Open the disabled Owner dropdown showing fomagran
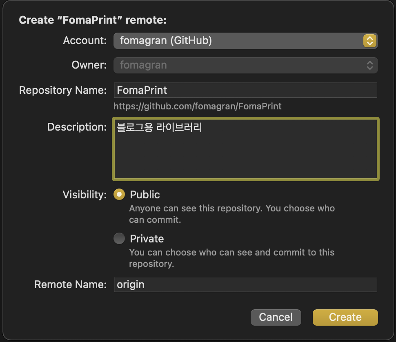396x342 pixels. click(x=245, y=65)
